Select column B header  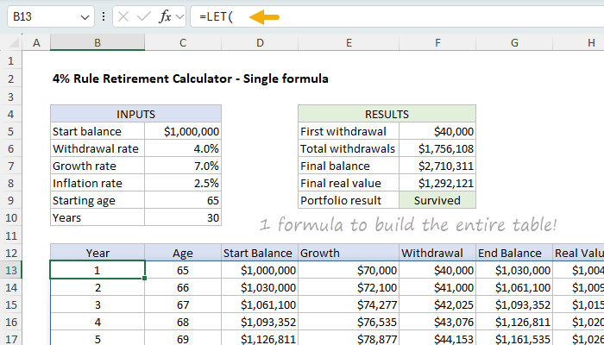tap(98, 43)
